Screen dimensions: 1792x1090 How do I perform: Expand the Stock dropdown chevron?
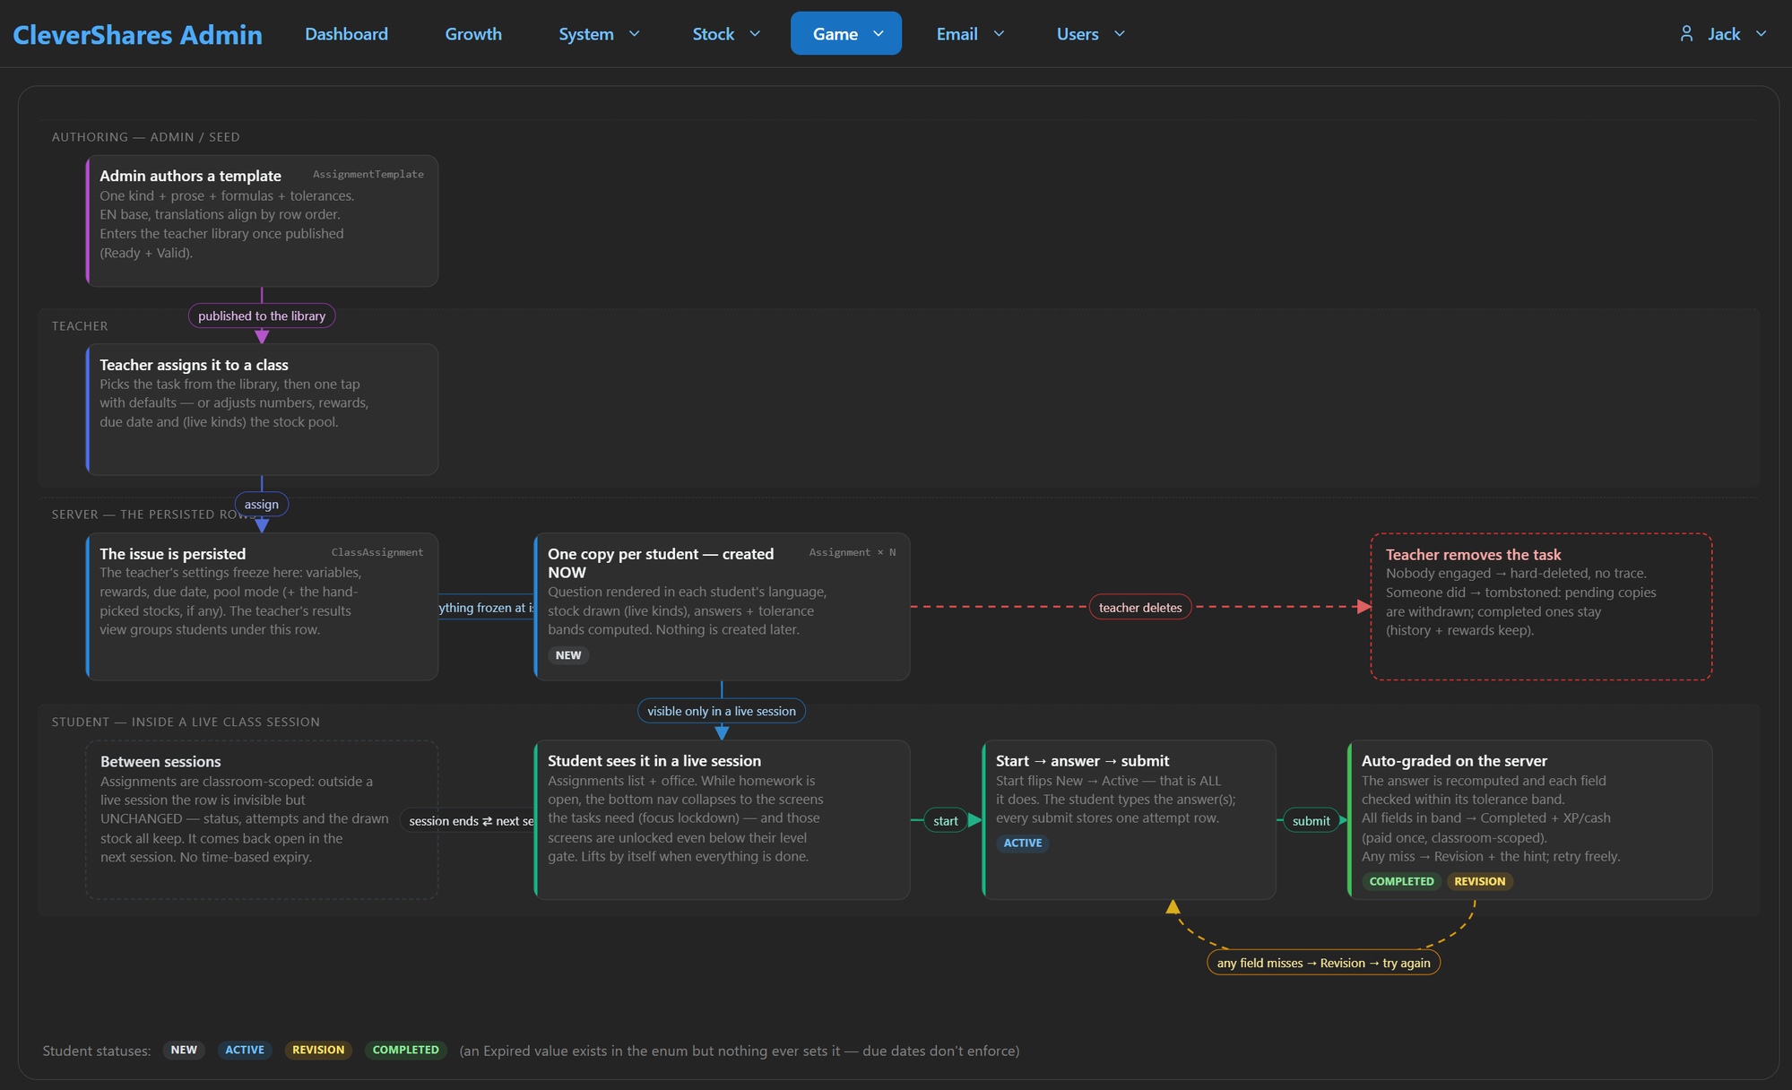coord(755,34)
